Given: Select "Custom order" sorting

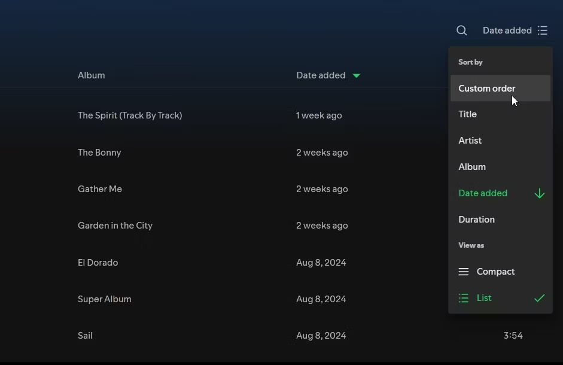Looking at the screenshot, I should point(486,88).
